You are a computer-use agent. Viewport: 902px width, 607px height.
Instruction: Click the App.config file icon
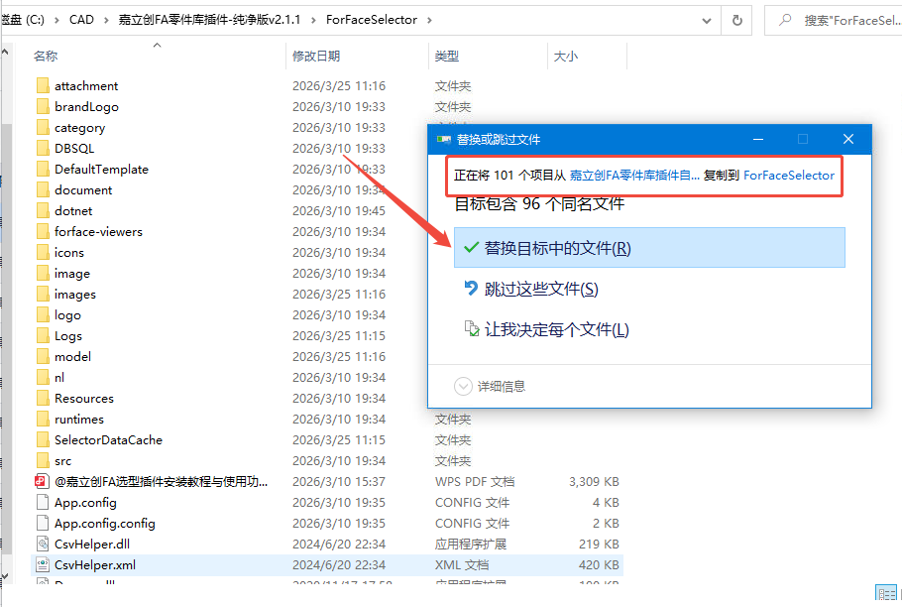[x=43, y=502]
